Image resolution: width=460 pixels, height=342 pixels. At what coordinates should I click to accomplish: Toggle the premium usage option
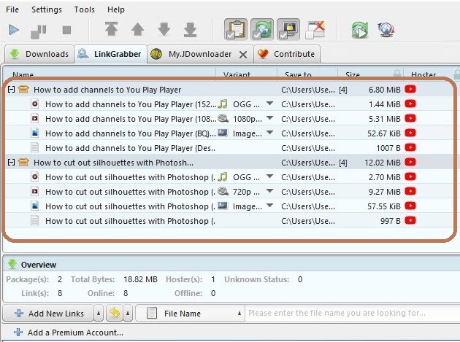click(287, 31)
